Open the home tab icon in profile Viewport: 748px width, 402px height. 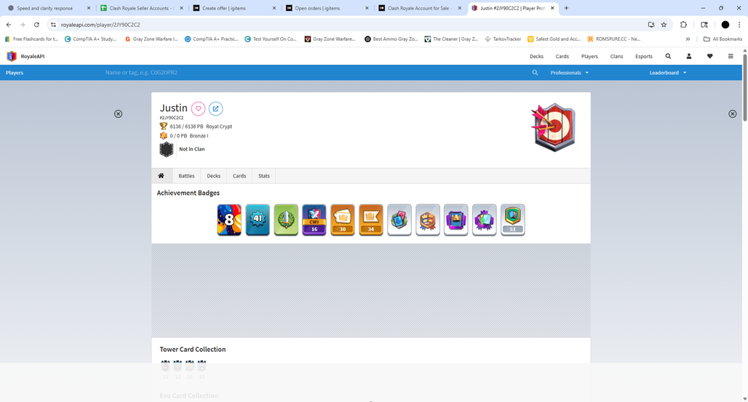click(162, 176)
